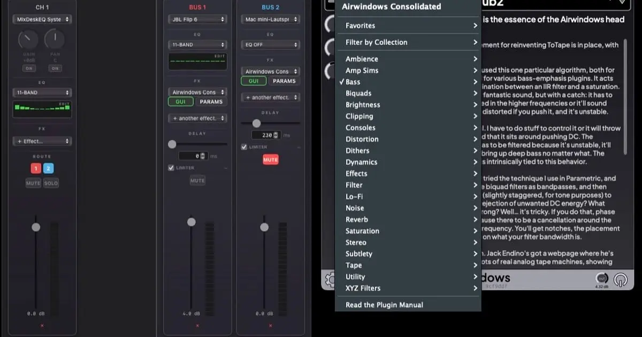Open the Consoles category submenu

pyautogui.click(x=408, y=128)
